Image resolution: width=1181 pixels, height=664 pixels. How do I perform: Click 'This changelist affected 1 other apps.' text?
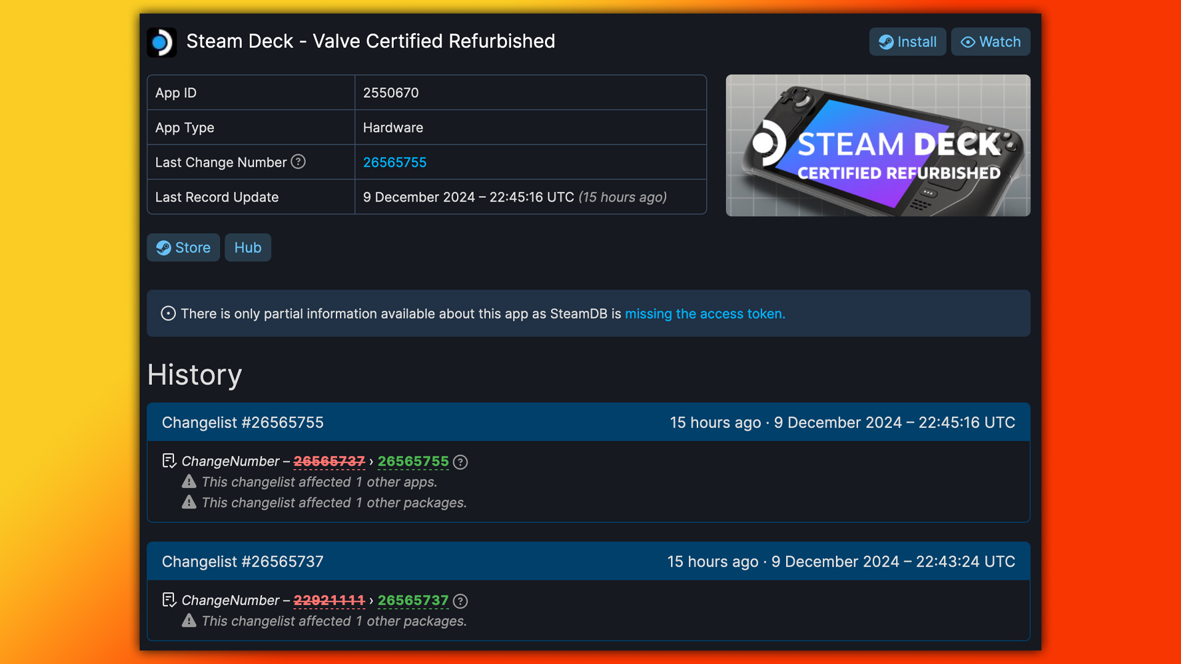point(319,482)
